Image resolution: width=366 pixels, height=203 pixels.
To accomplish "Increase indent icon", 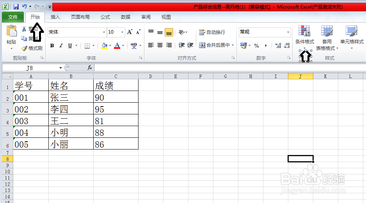I will coord(190,45).
